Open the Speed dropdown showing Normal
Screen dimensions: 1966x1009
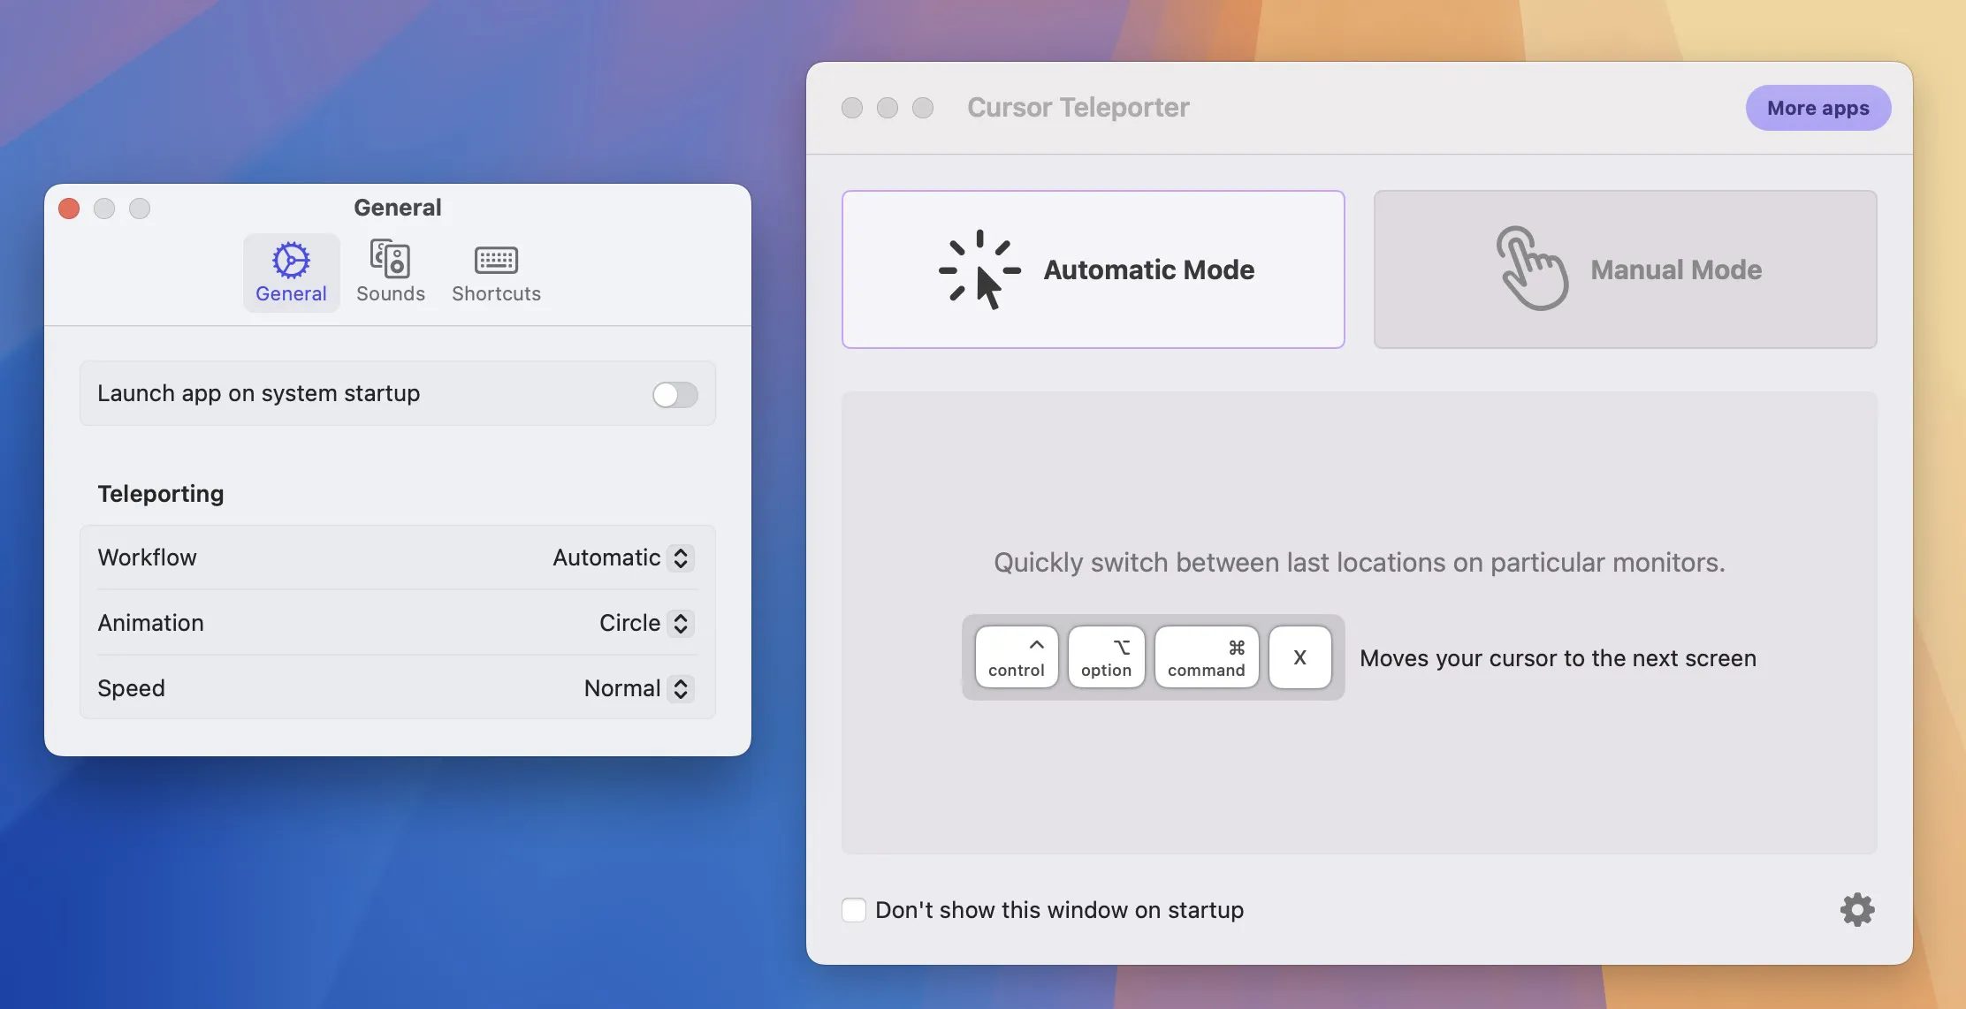point(638,688)
